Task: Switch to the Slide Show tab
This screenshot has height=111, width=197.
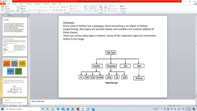Action: coord(46,4)
